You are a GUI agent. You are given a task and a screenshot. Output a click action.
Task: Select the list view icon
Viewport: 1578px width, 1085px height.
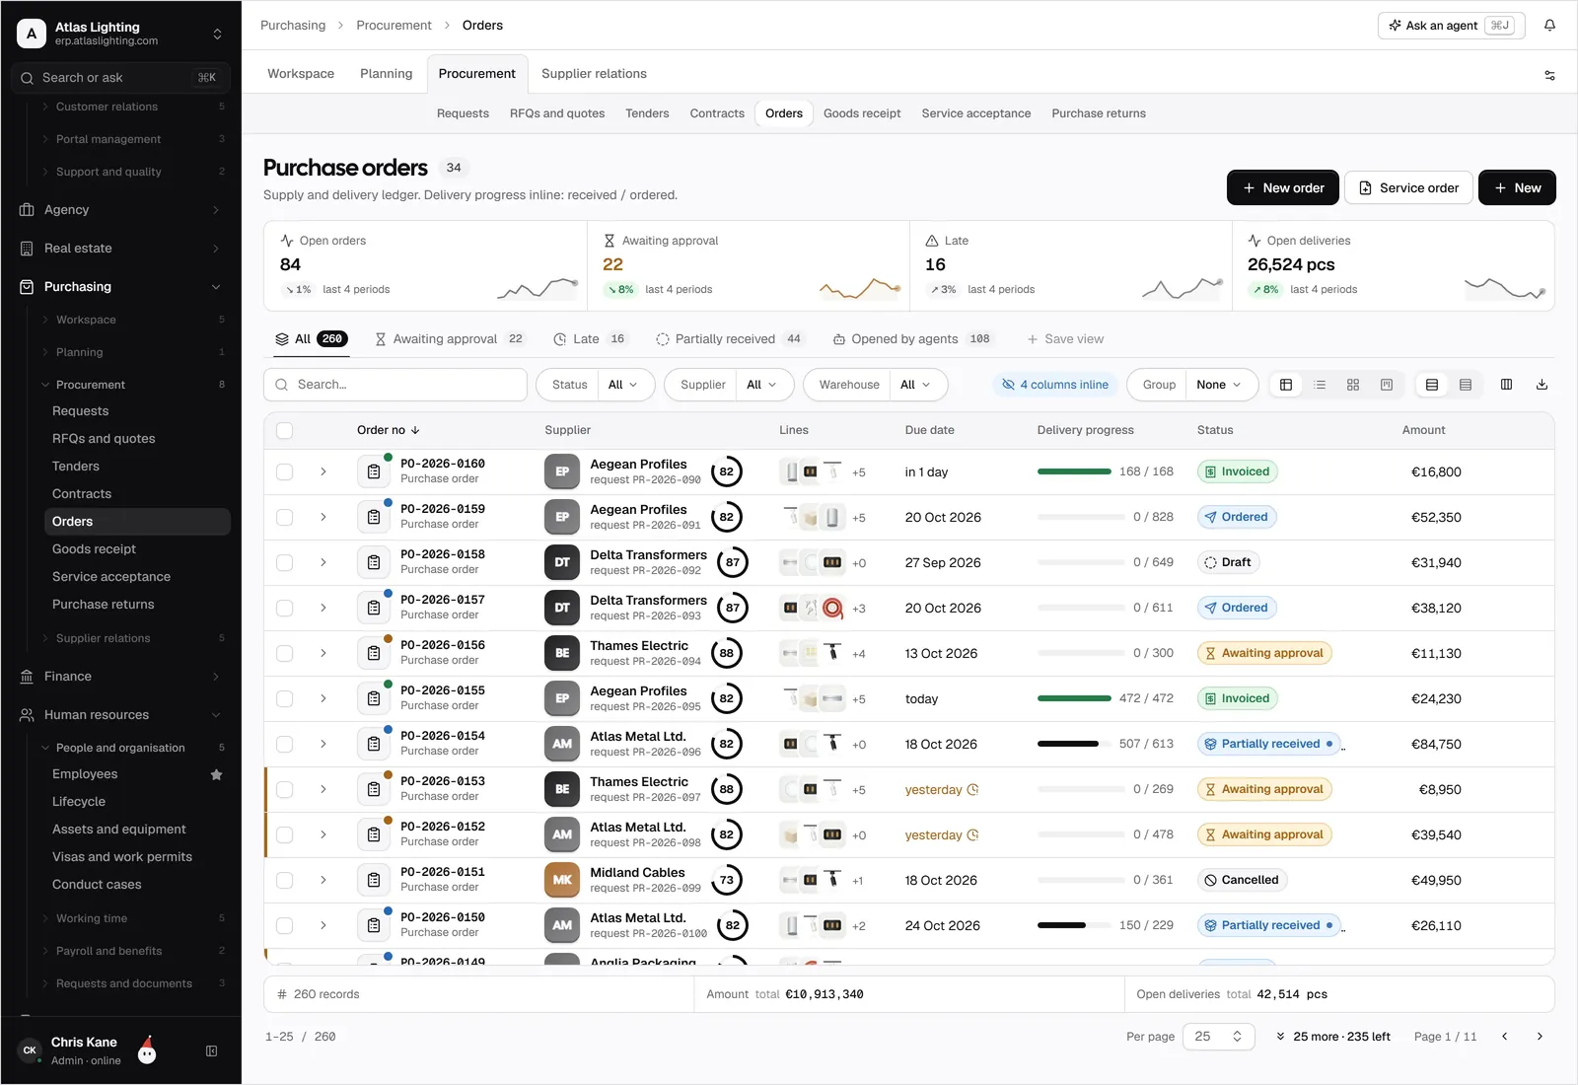1320,385
